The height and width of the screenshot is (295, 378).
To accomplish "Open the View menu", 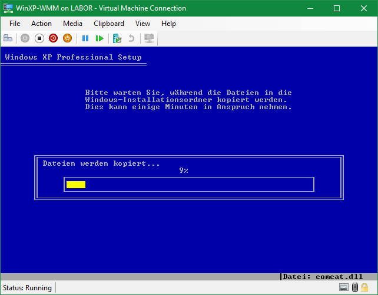I will tap(142, 24).
